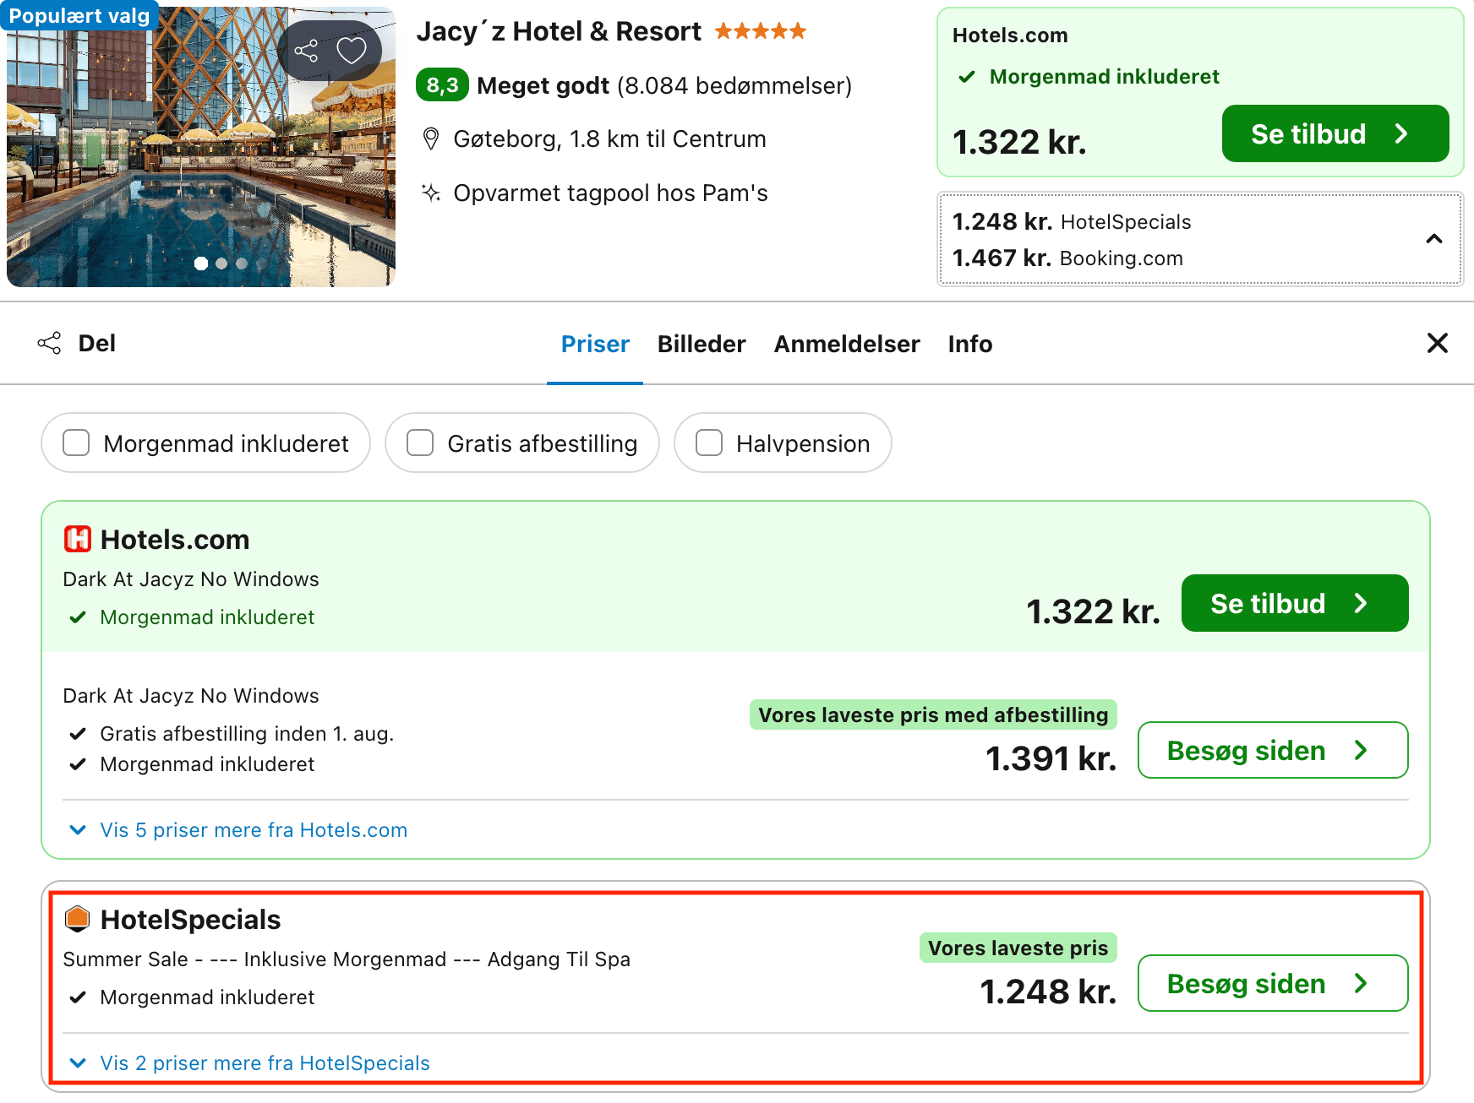Click Besøg siden for the 1.391 kr. offer
The height and width of the screenshot is (1103, 1474).
(1273, 750)
